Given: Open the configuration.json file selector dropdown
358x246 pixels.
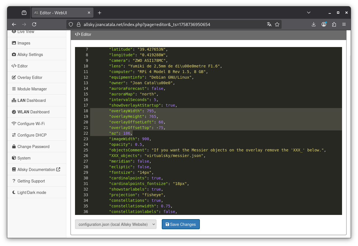Looking at the screenshot, I should (x=116, y=224).
